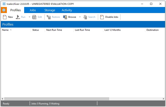Screen dimensions: 166x107
Task: Click the Restore icon in toolbar
Action: (x=49, y=17)
